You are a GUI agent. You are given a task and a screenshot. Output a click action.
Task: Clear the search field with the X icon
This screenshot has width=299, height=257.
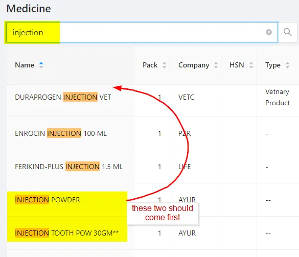[269, 32]
